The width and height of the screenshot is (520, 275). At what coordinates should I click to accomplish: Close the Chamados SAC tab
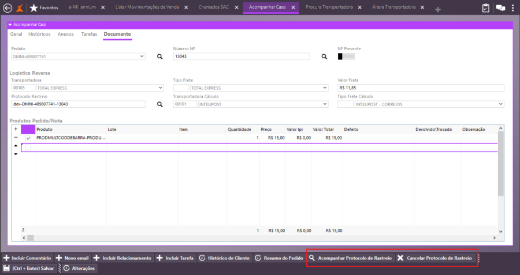237,7
